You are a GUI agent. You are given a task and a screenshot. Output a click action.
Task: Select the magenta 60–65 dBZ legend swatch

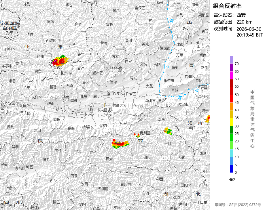tap(232, 75)
